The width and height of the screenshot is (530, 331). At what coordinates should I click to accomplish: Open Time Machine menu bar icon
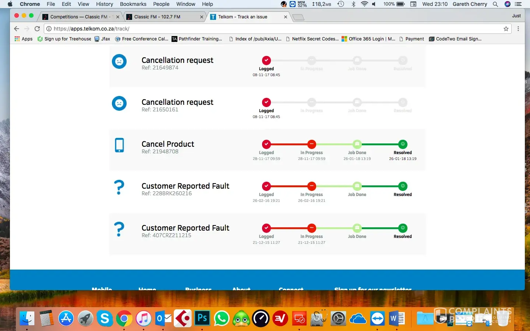point(341,4)
